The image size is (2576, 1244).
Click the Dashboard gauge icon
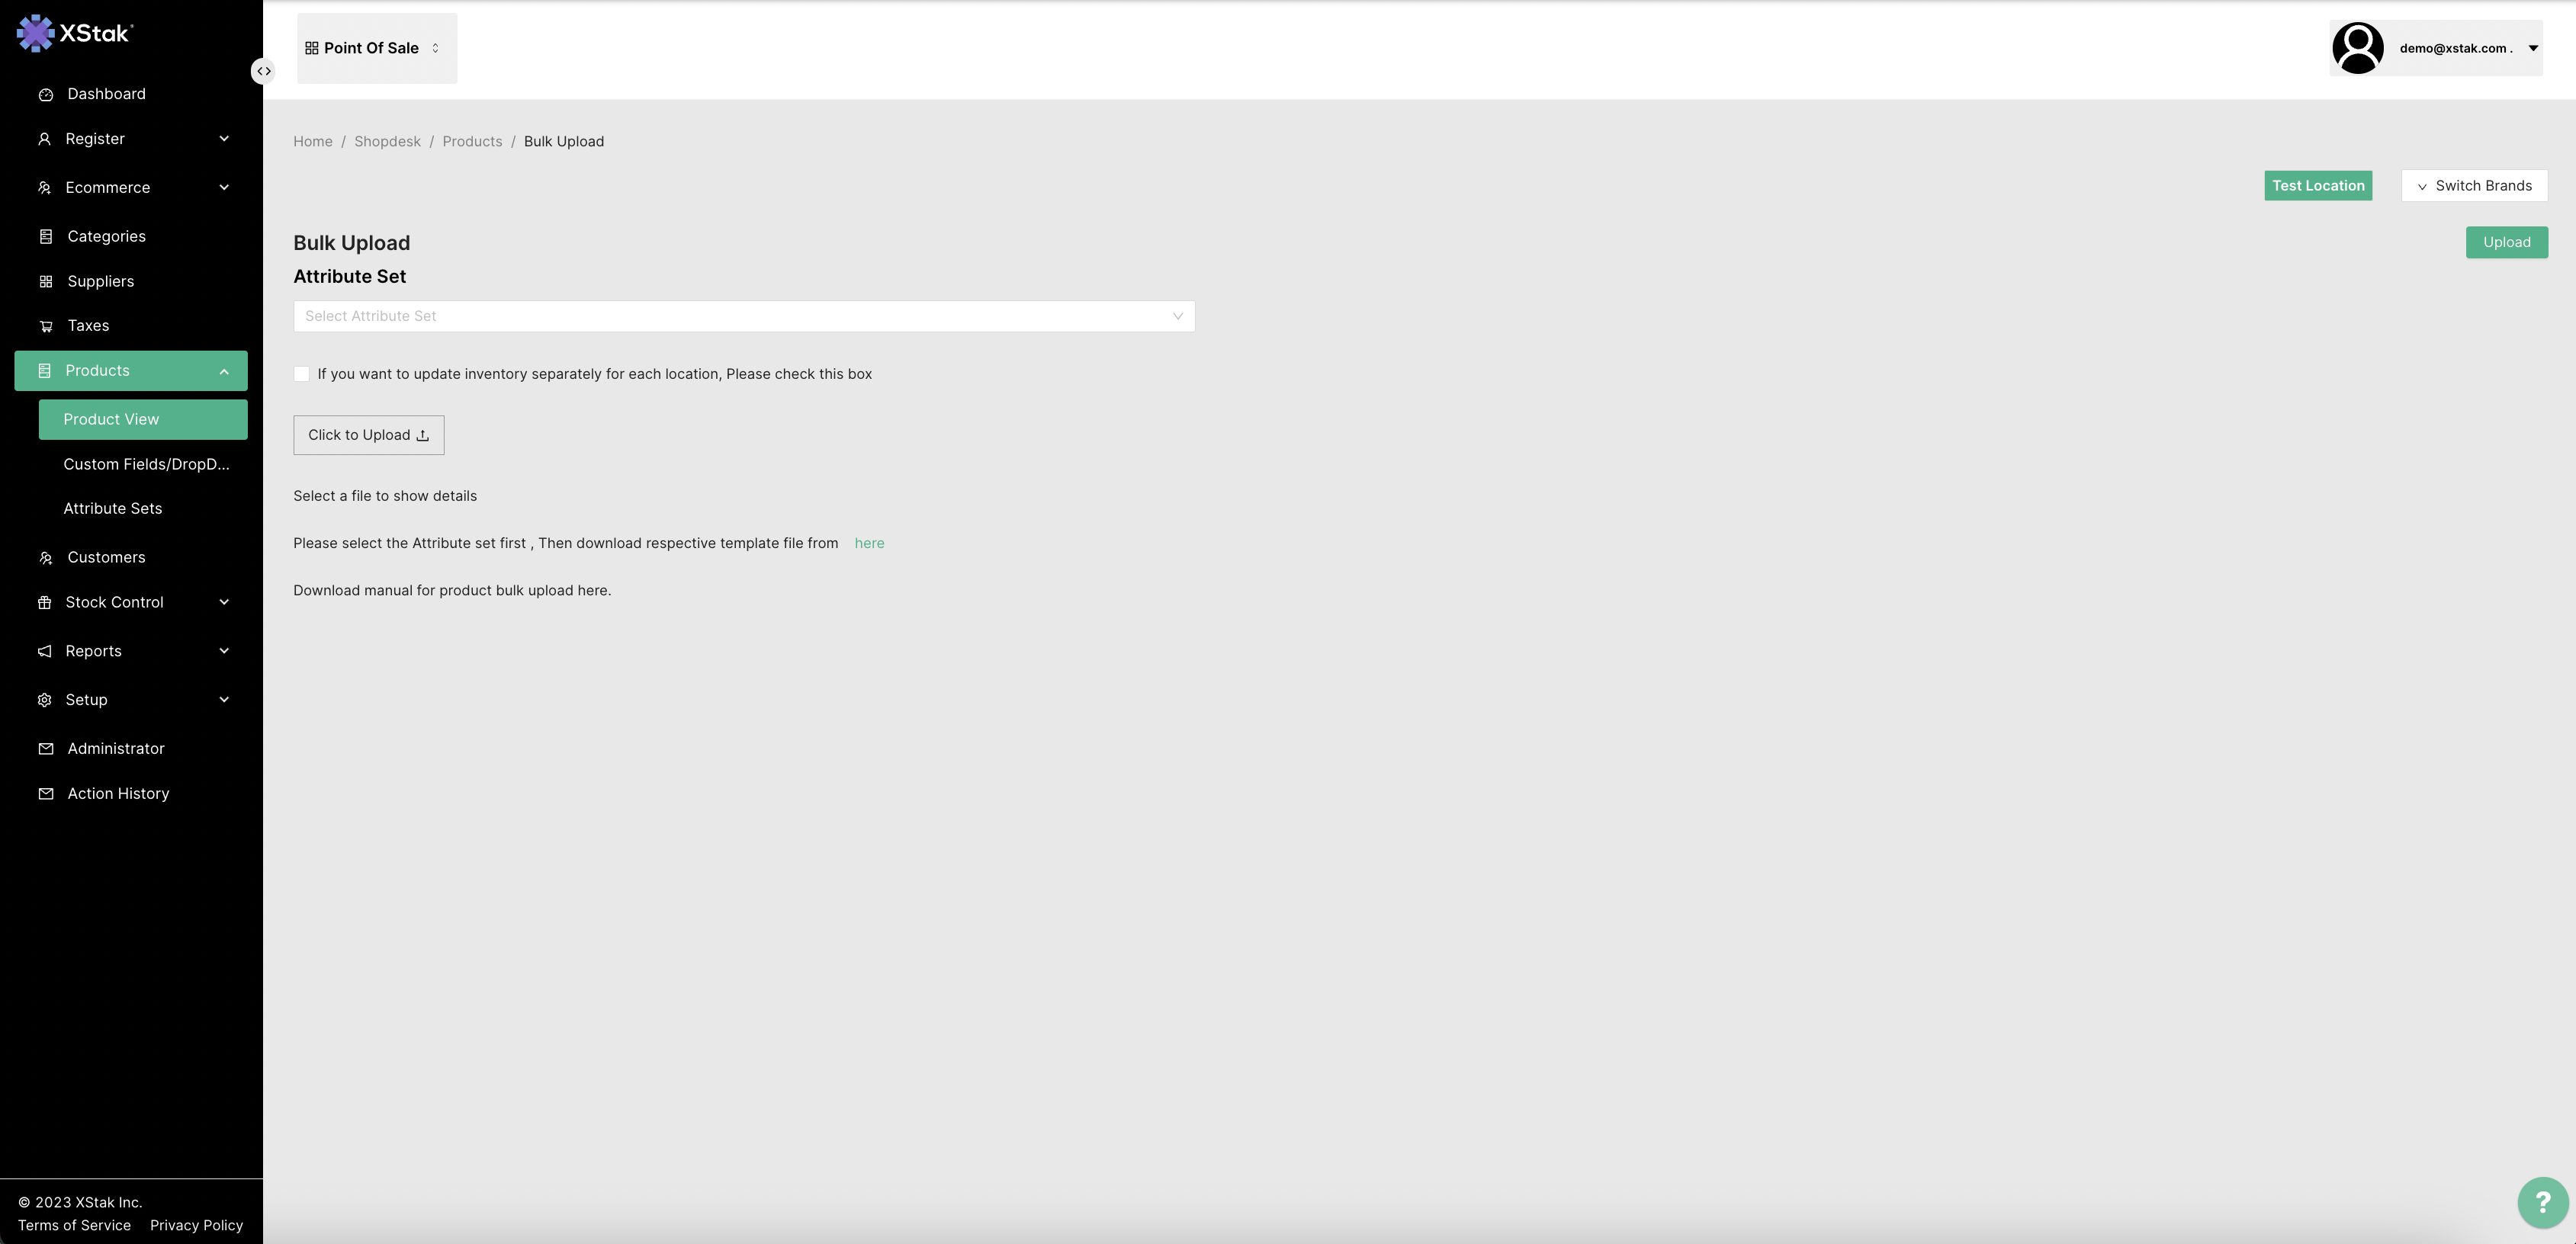(46, 95)
